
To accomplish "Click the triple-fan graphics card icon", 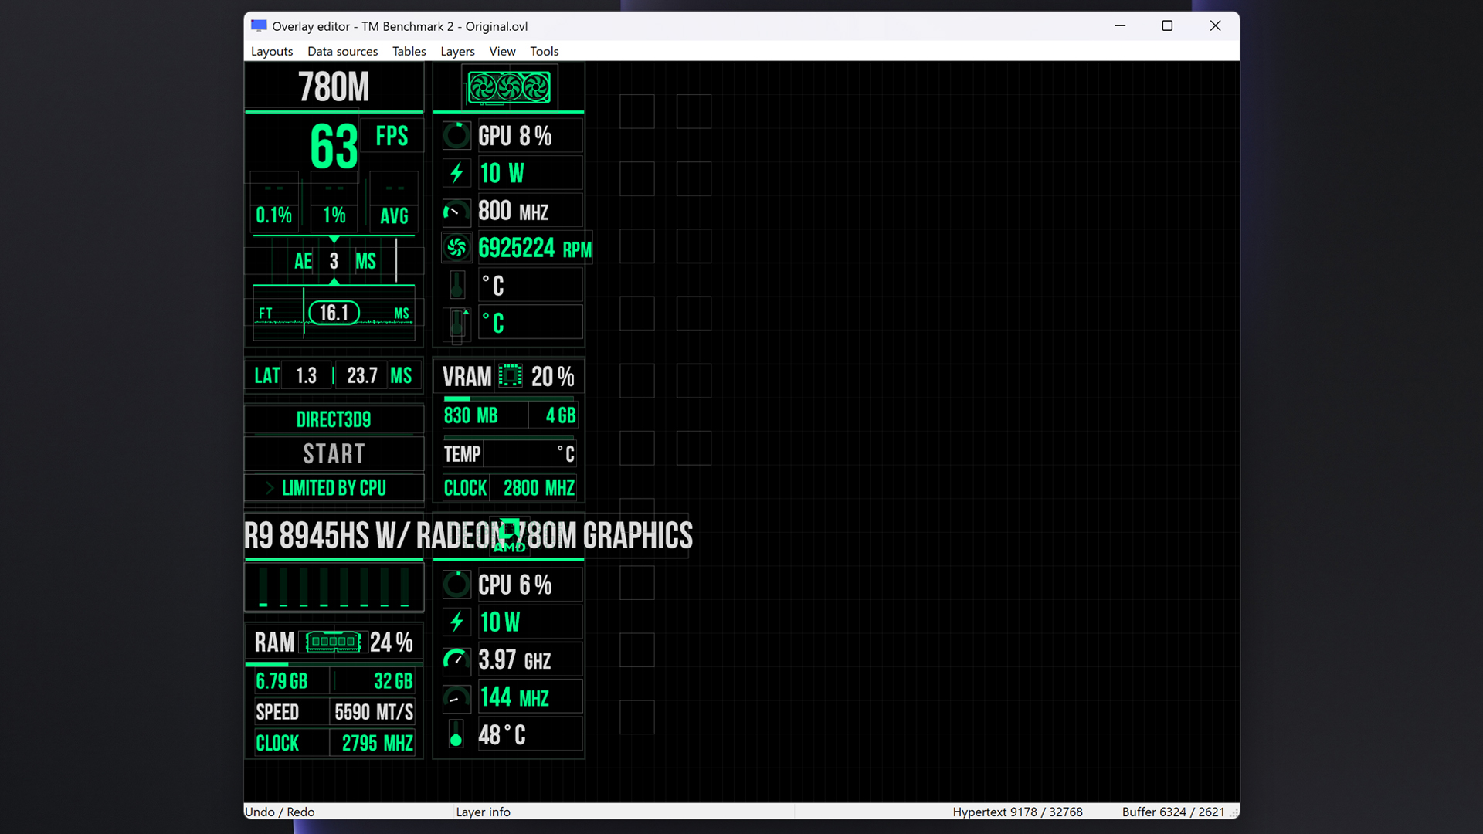I will click(509, 87).
